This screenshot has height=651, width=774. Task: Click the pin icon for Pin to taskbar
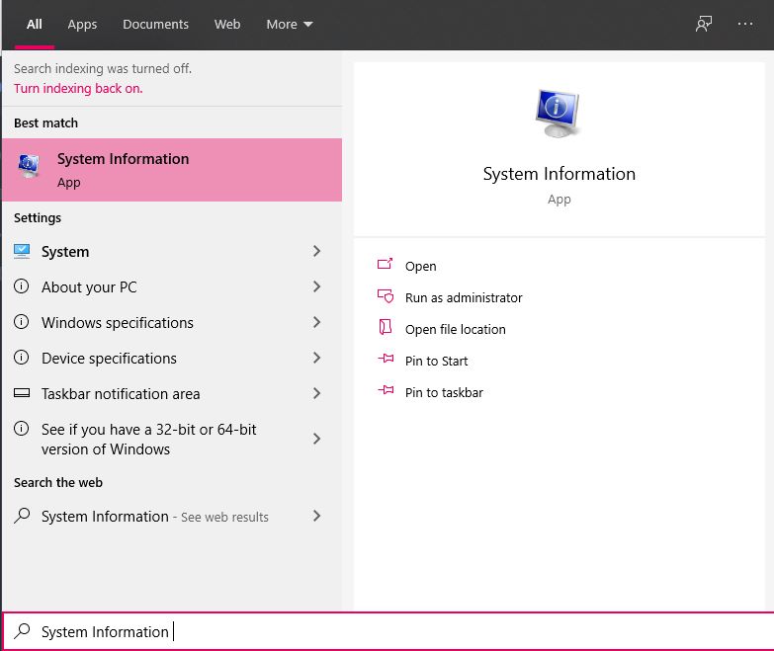pyautogui.click(x=386, y=390)
